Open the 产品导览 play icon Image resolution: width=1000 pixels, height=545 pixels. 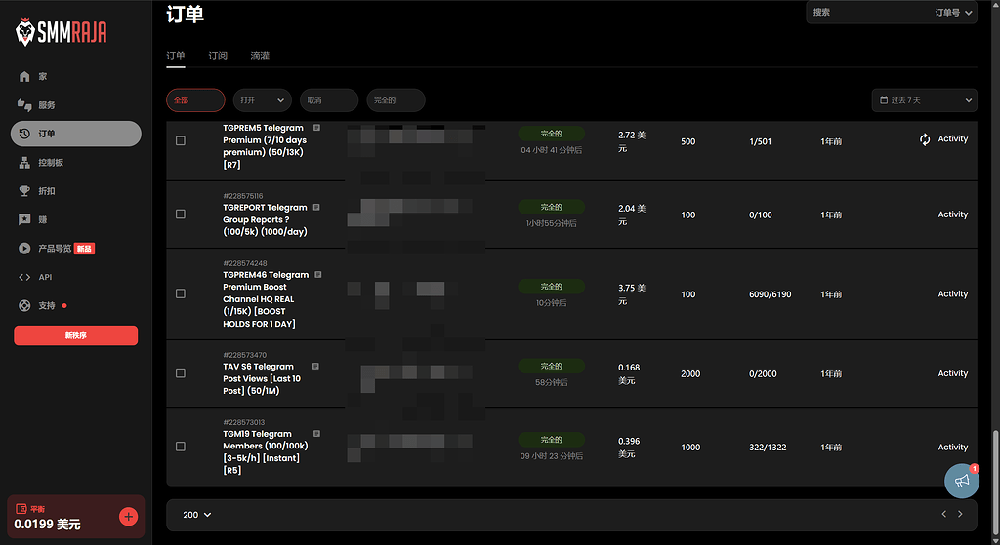coord(24,249)
